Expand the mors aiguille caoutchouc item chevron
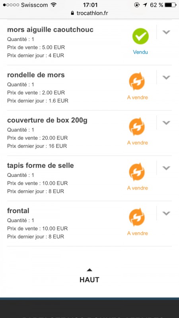 (166, 32)
